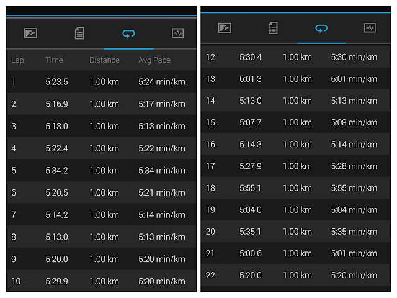Screen dimensions: 397x298
Task: Click the Avg Pace column header
Action: pyautogui.click(x=154, y=60)
